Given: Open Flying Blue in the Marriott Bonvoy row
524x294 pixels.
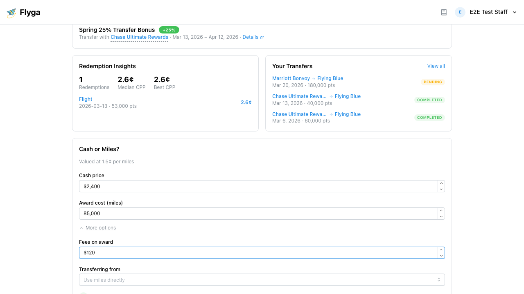Looking at the screenshot, I should click(x=330, y=78).
